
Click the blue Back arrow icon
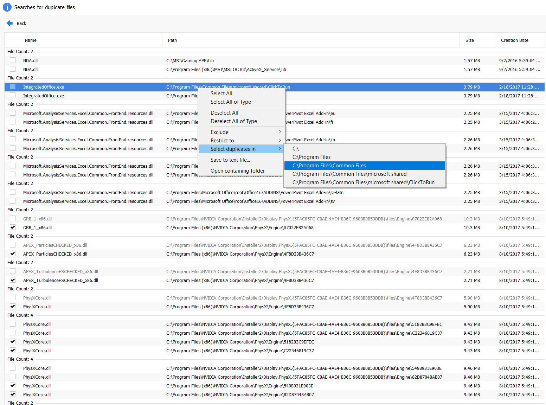coord(10,23)
